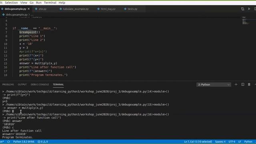Click the compare changes icon in editor toolbar
The height and width of the screenshot is (144, 256).
243,9
